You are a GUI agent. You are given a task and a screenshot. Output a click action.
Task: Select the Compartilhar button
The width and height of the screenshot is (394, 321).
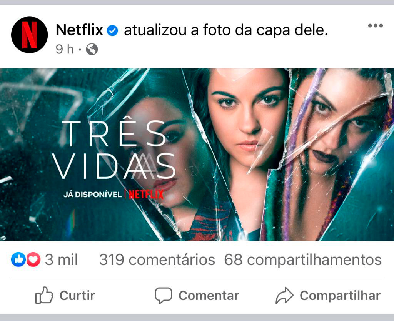pyautogui.click(x=328, y=296)
